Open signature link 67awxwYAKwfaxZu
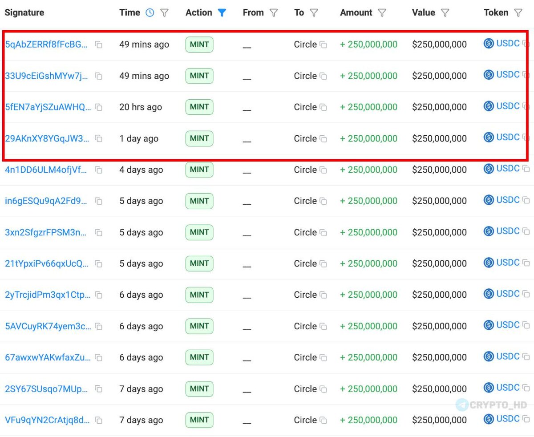This screenshot has width=534, height=437. (x=48, y=357)
